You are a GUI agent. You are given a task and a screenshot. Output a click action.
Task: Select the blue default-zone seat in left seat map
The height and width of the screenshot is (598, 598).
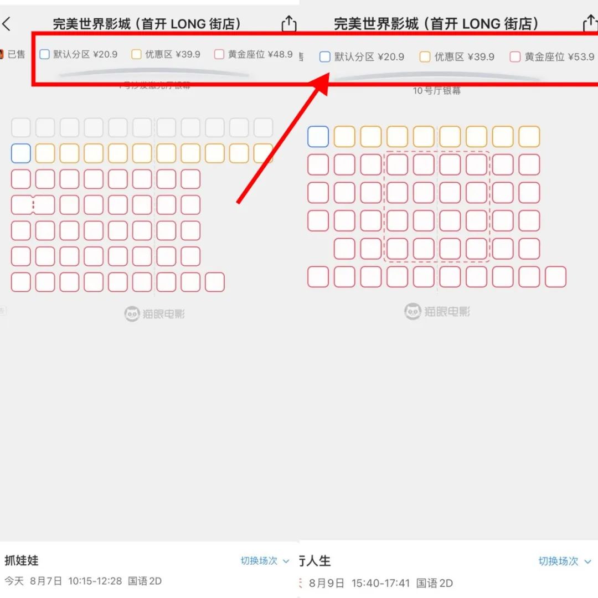(x=21, y=153)
